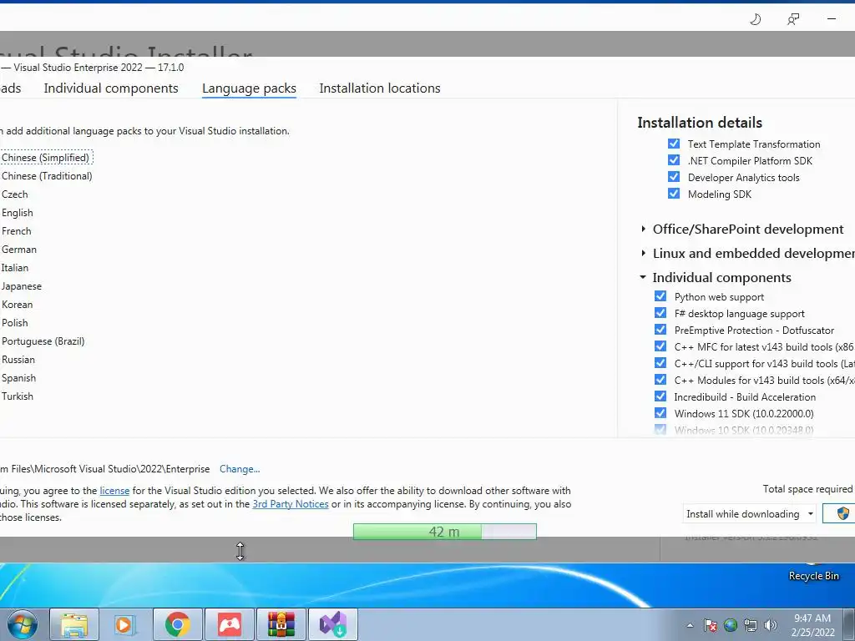
Task: Uncheck .NET Compiler Platform SDK
Action: (x=674, y=160)
